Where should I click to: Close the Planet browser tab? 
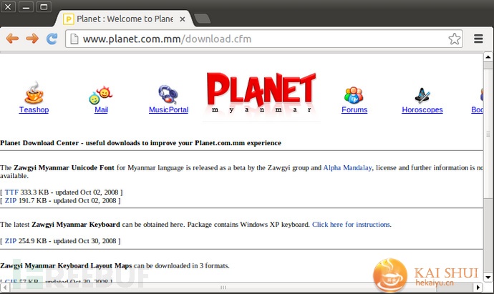(x=183, y=19)
